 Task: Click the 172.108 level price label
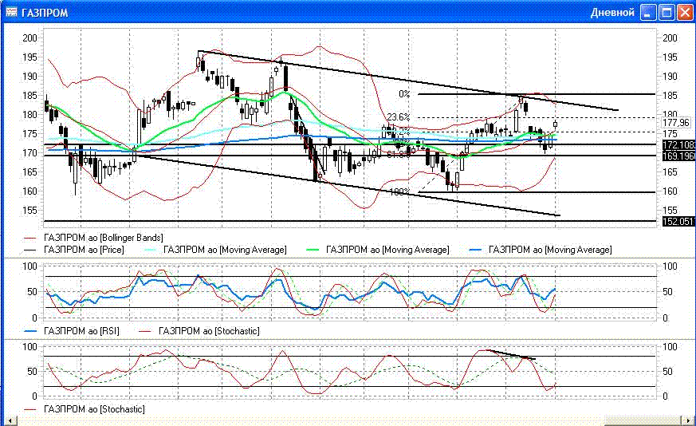coord(678,145)
